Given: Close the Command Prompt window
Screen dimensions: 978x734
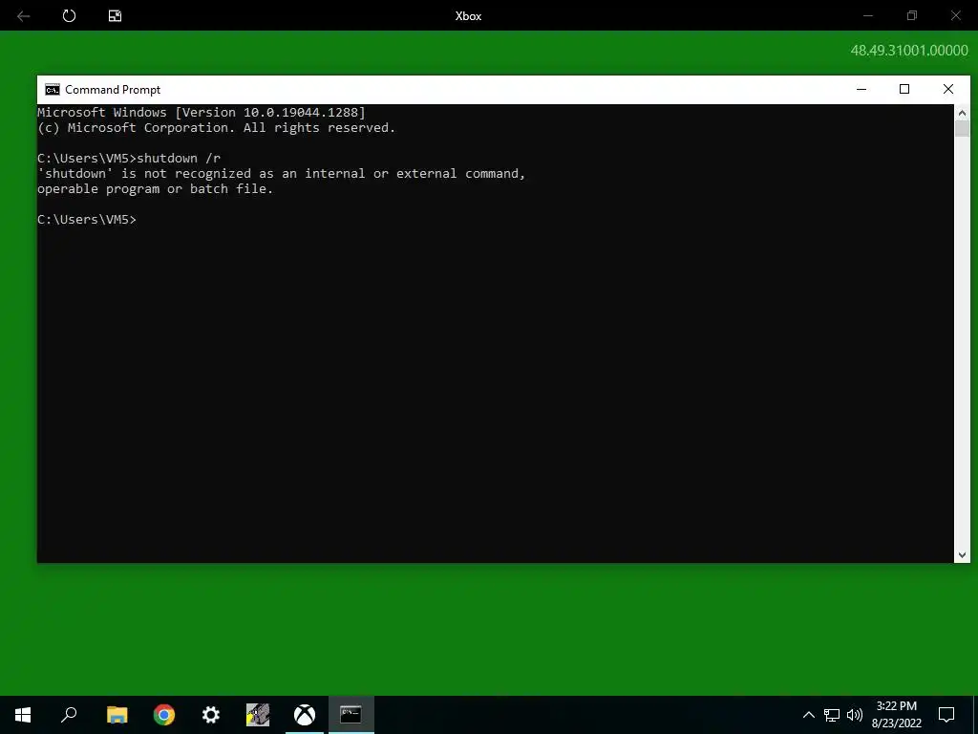Looking at the screenshot, I should [948, 89].
